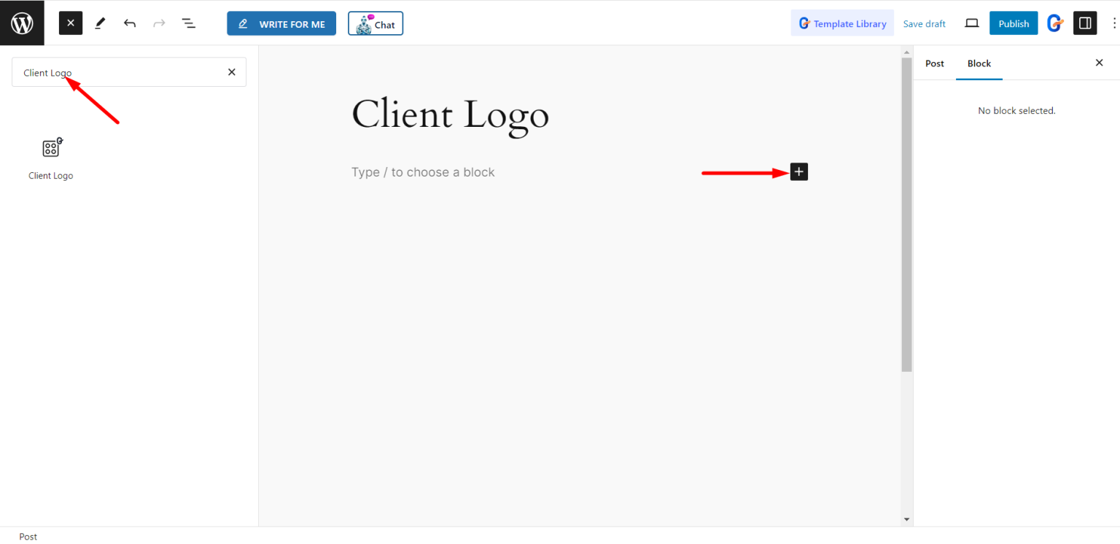Save the post as draft

click(924, 23)
